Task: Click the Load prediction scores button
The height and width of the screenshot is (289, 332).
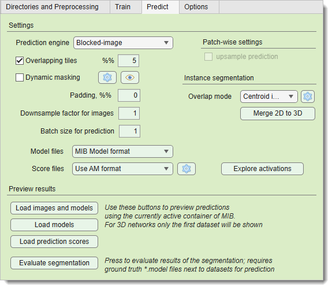Action: [54, 242]
